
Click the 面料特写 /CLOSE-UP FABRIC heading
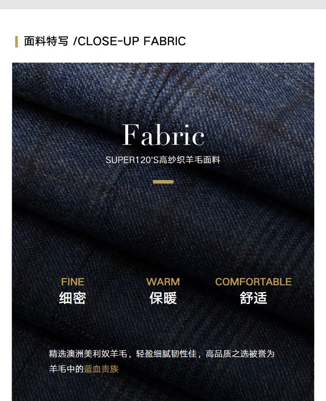click(x=105, y=41)
